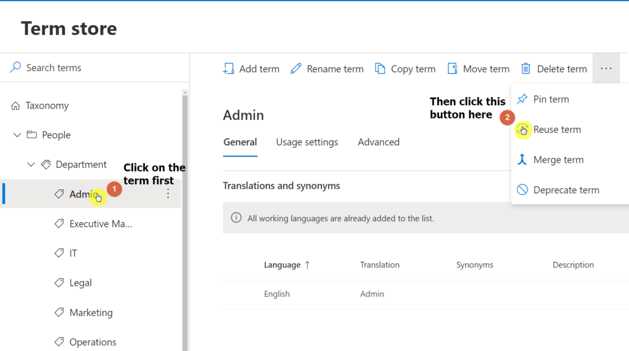Screen dimensions: 629x351
Task: Click the Department term set tag icon
Action: [x=46, y=164]
